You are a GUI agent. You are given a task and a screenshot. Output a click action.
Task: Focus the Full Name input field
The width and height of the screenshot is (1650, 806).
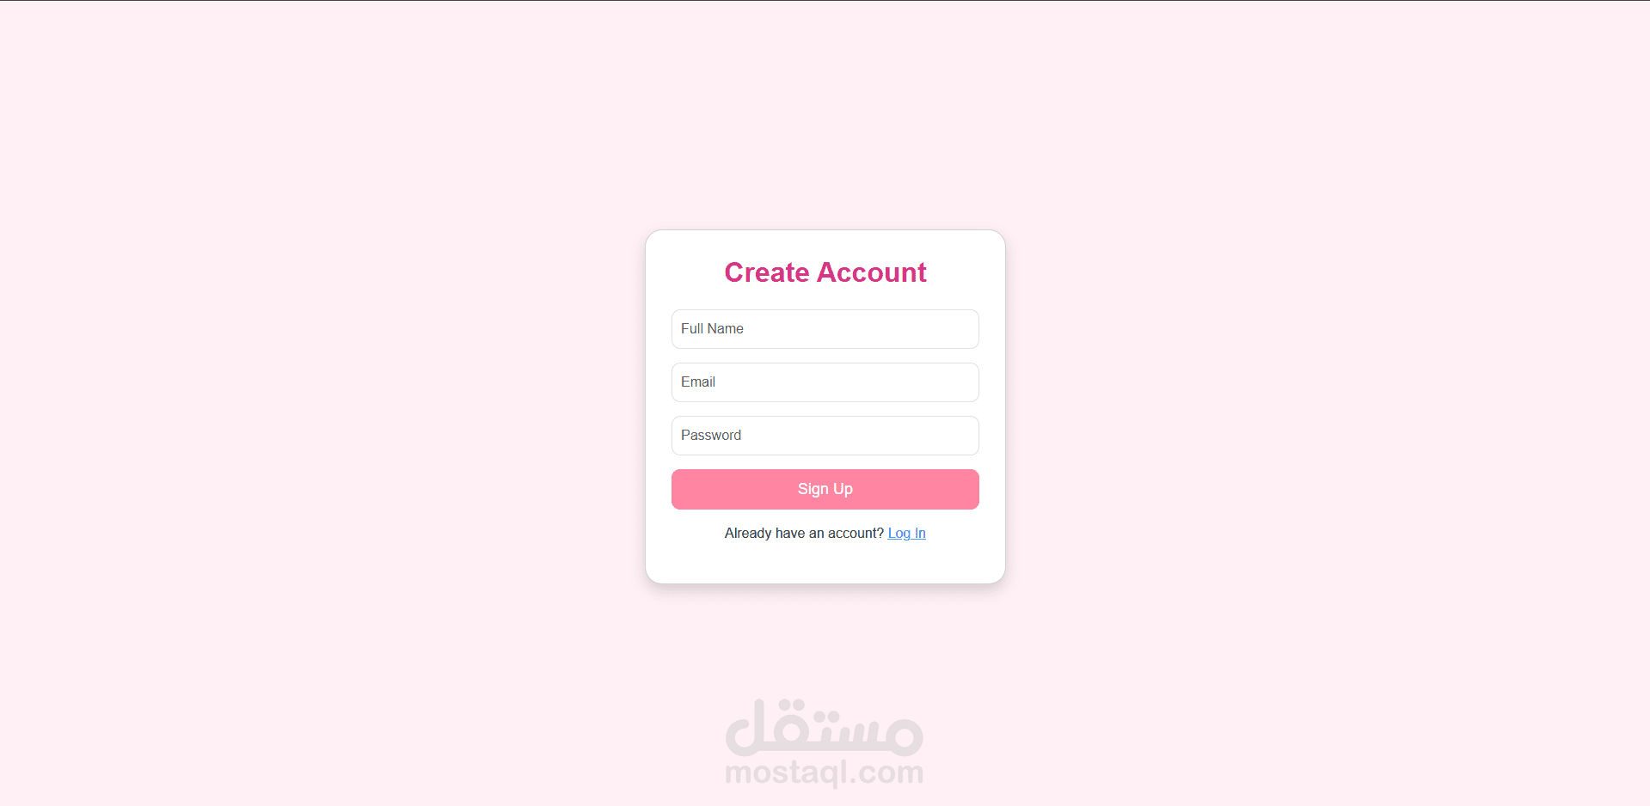[825, 329]
